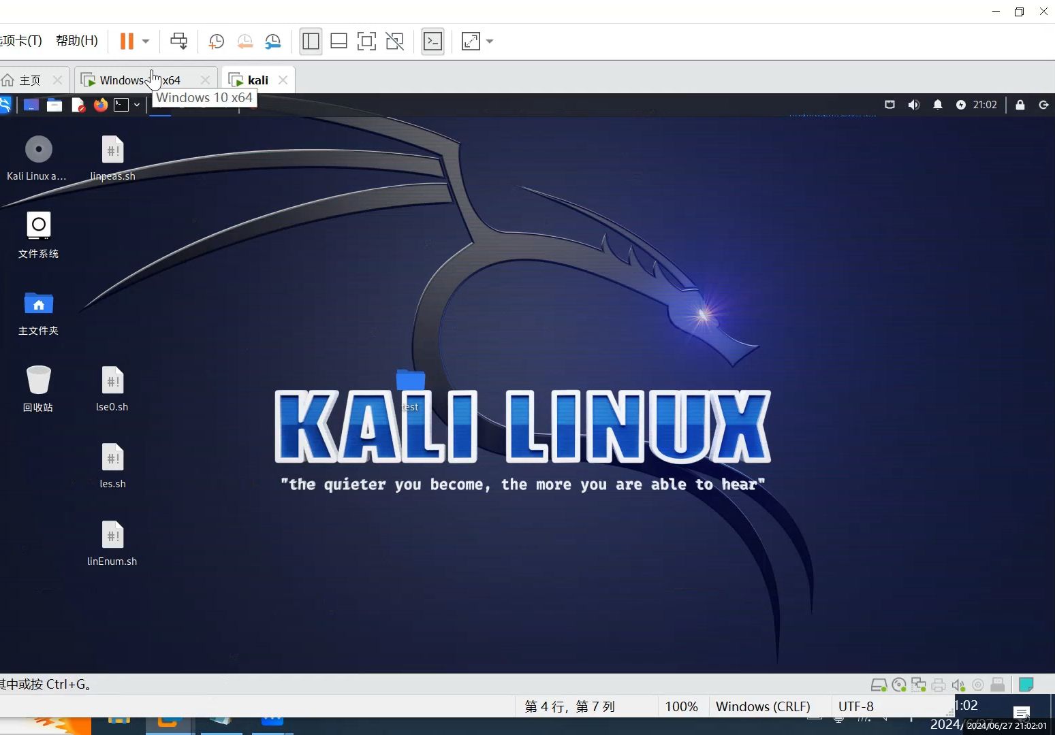Click the printer device status icon
The height and width of the screenshot is (735, 1055).
pyautogui.click(x=939, y=685)
